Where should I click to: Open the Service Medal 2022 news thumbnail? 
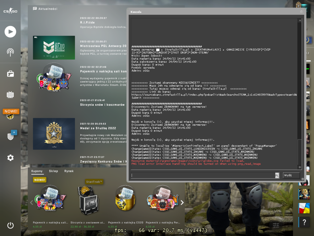tap(54, 134)
